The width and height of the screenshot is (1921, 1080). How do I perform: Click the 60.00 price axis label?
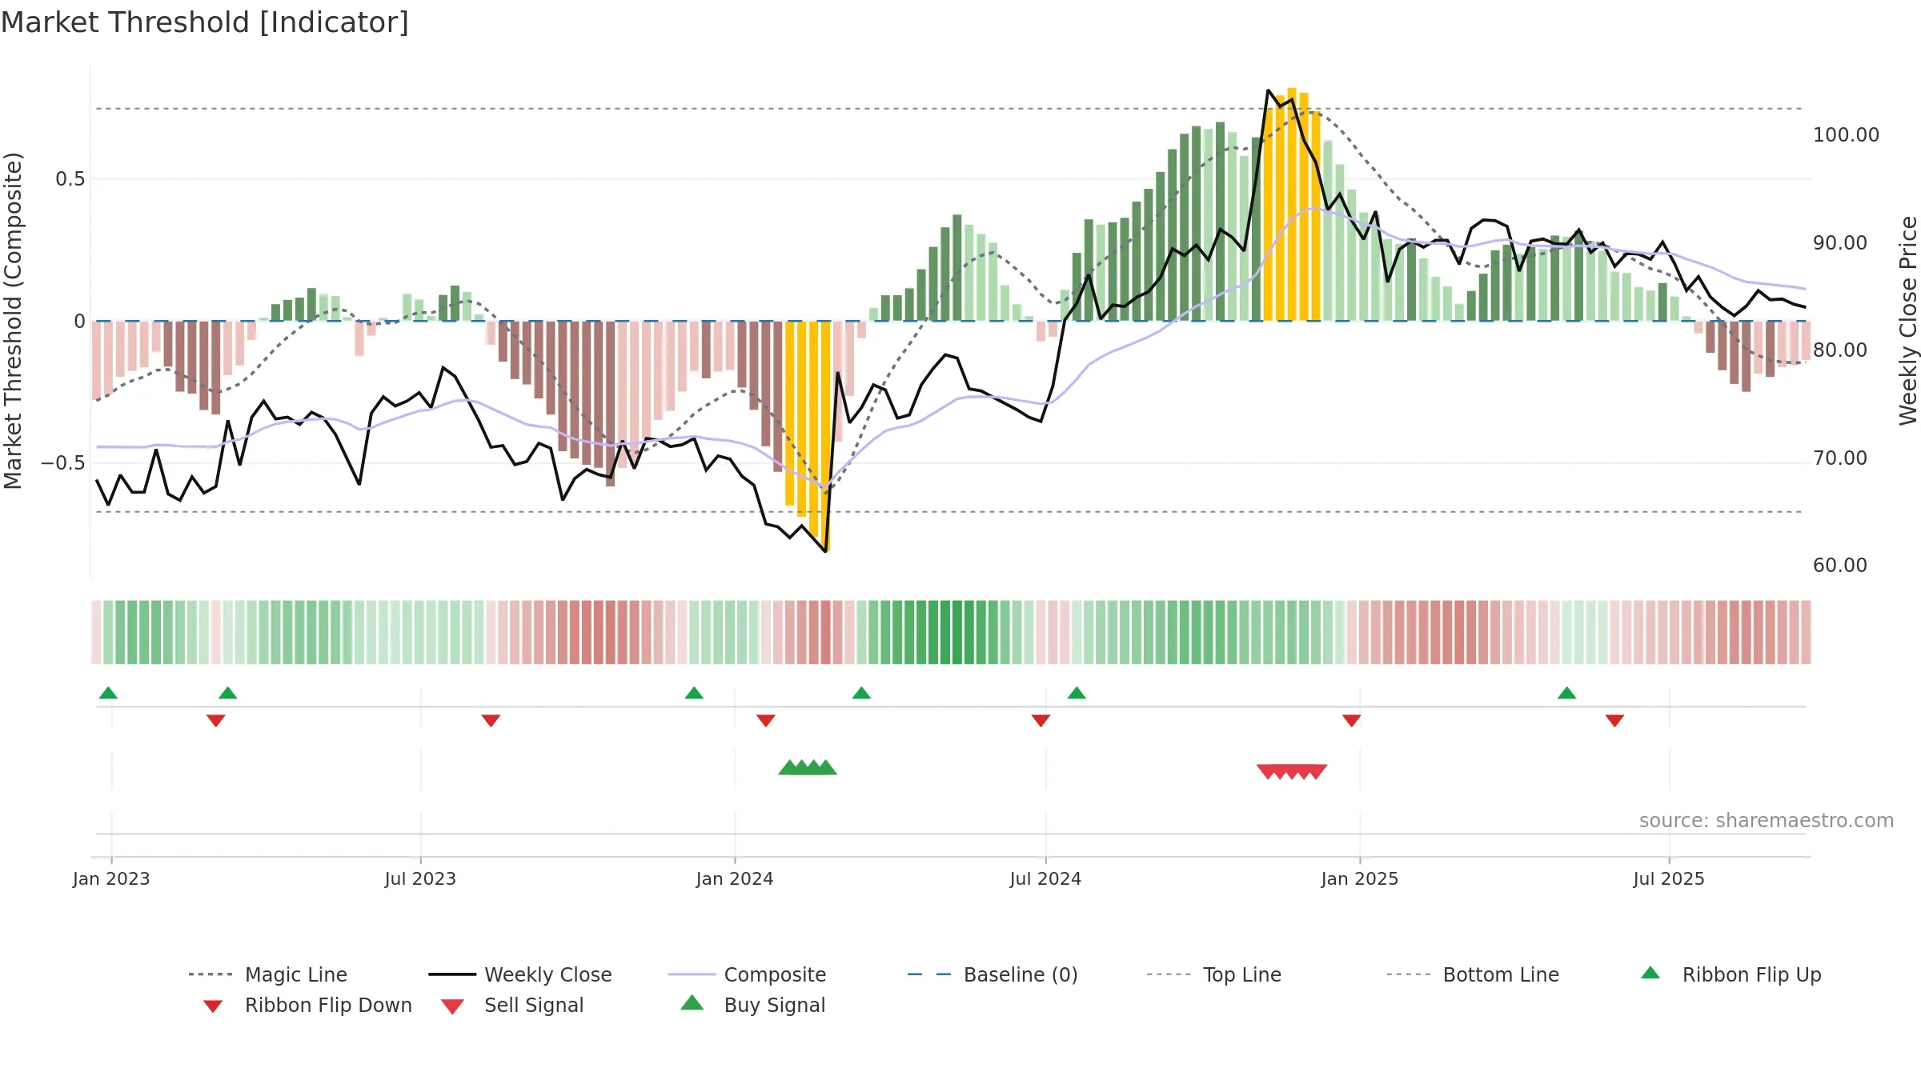click(x=1840, y=566)
